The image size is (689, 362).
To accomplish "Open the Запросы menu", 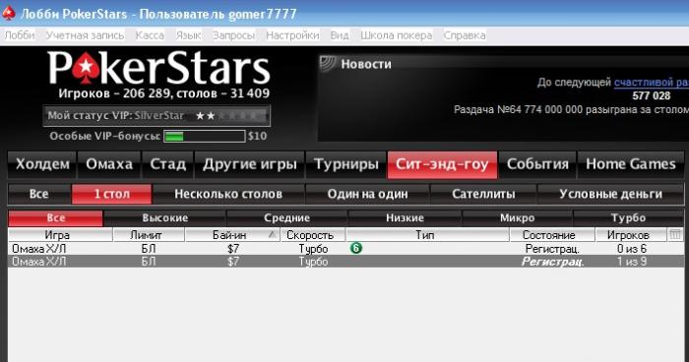I will (x=233, y=35).
